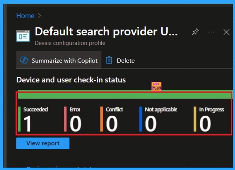The height and width of the screenshot is (170, 235).
Task: Click the green check-in status progress bar
Action: [125, 94]
